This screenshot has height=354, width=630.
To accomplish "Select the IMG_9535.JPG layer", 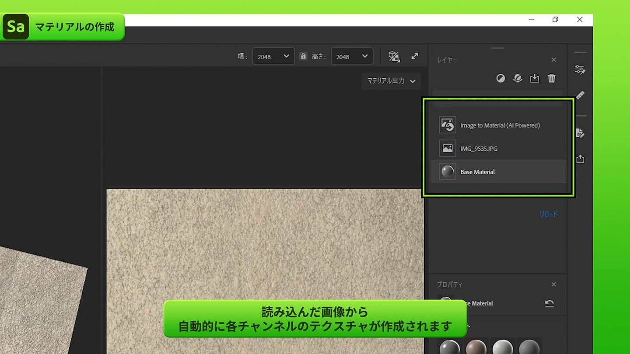I will click(499, 149).
